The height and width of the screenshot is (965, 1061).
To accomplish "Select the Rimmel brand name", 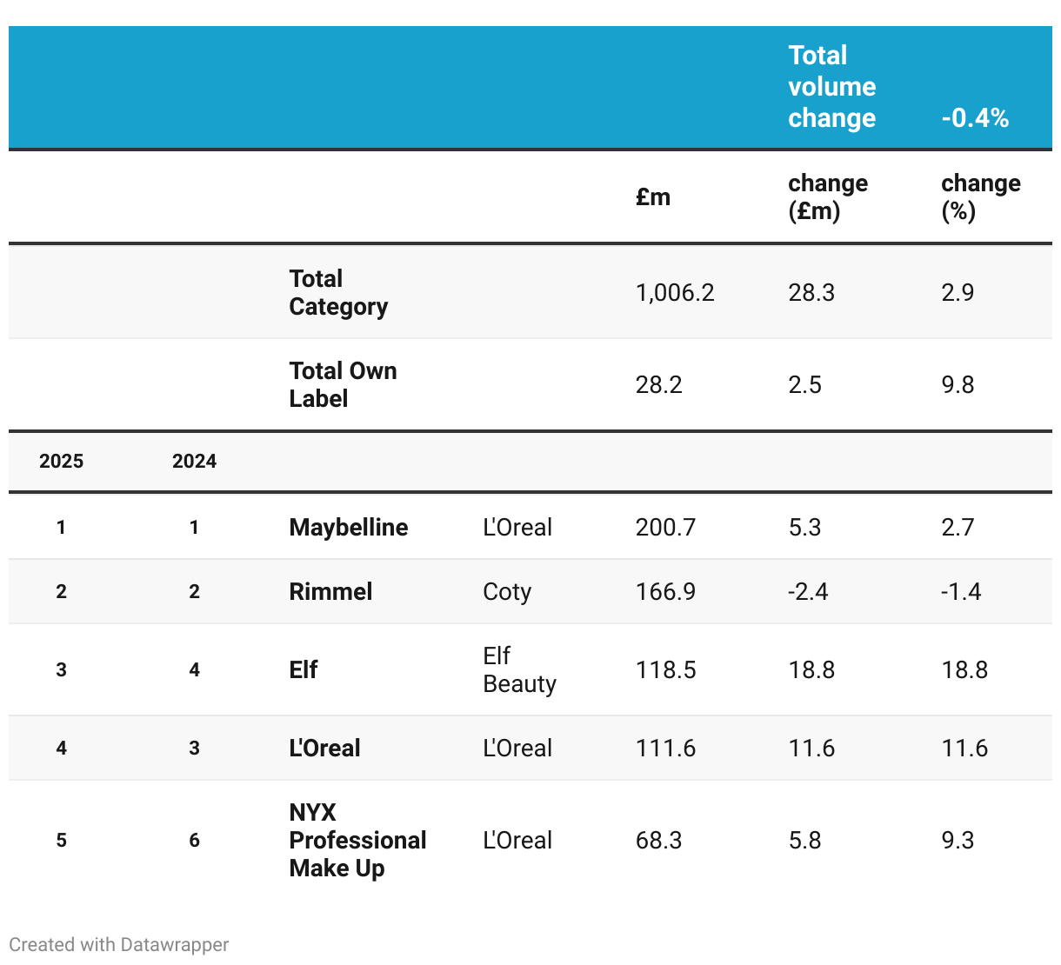I will [330, 592].
